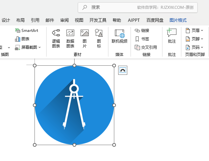Click the right-middle image resize handle
Viewport: 209px width, 161px height.
click(114, 105)
